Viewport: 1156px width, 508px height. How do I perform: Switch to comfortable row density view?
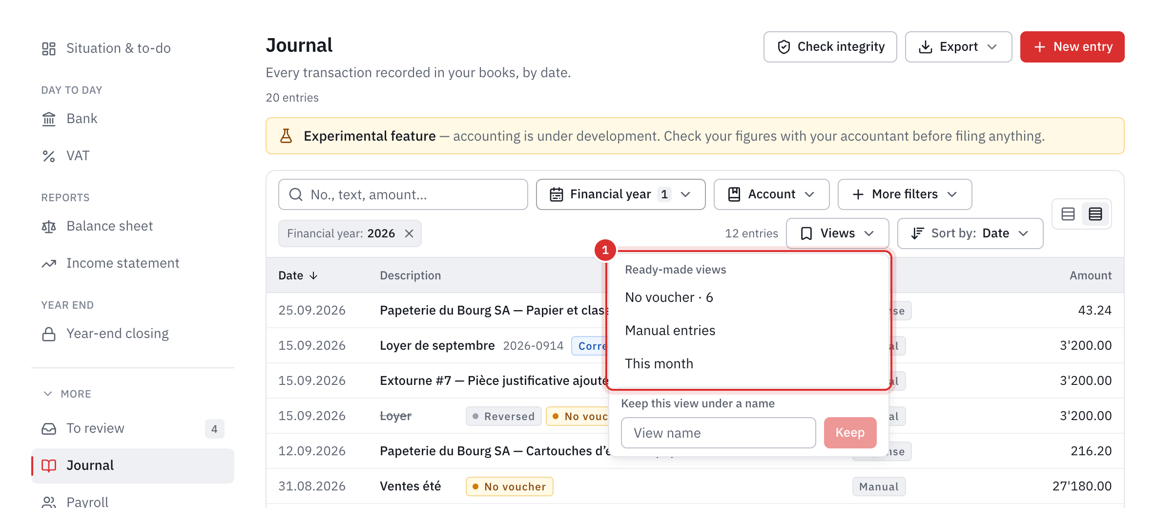tap(1068, 214)
